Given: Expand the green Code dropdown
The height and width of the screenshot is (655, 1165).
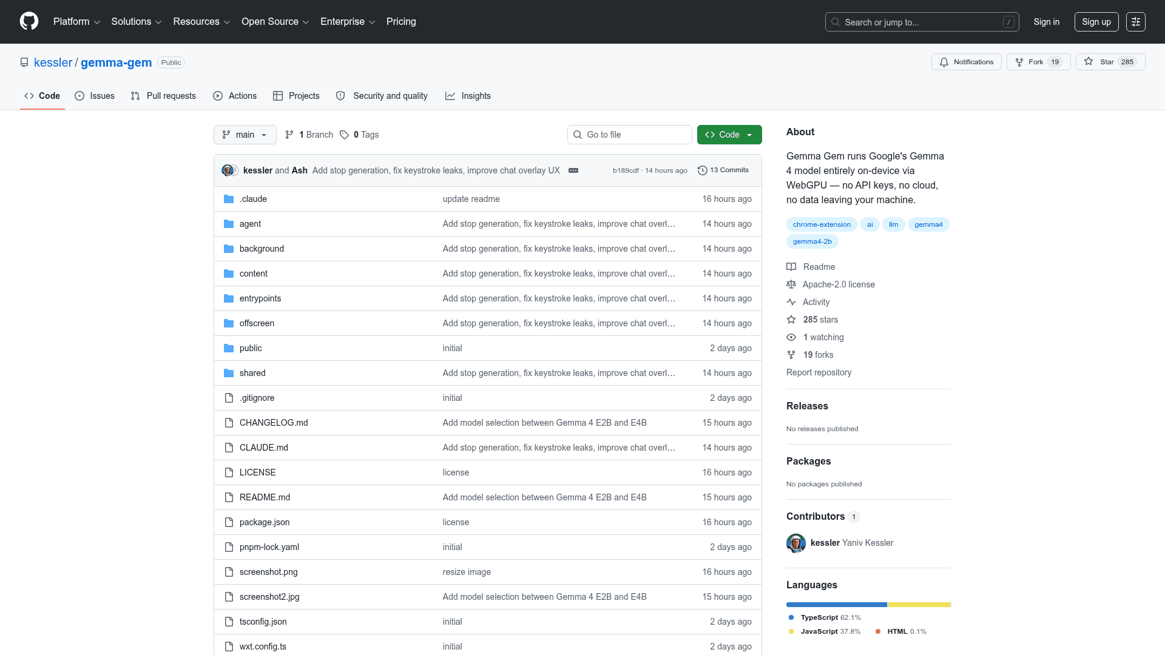Looking at the screenshot, I should click(x=729, y=135).
